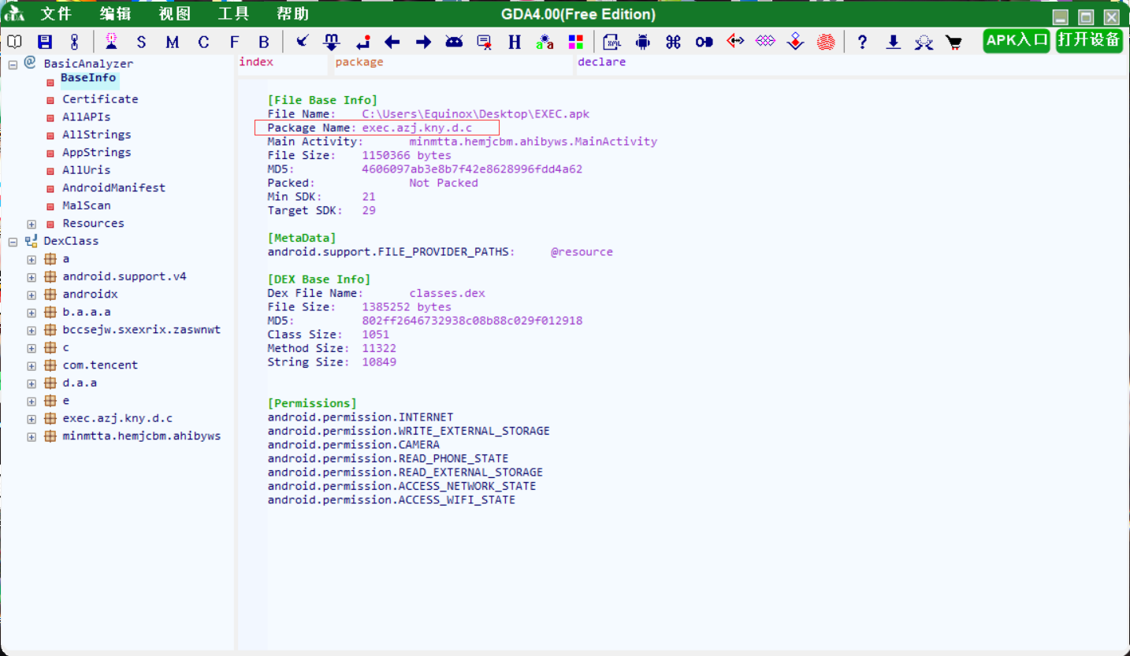
Task: Click the full Android robot icon
Action: pos(643,43)
